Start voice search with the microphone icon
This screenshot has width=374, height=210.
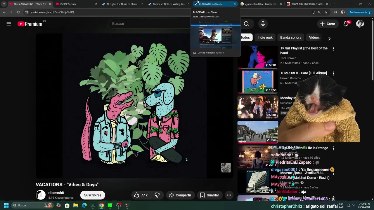point(263,24)
